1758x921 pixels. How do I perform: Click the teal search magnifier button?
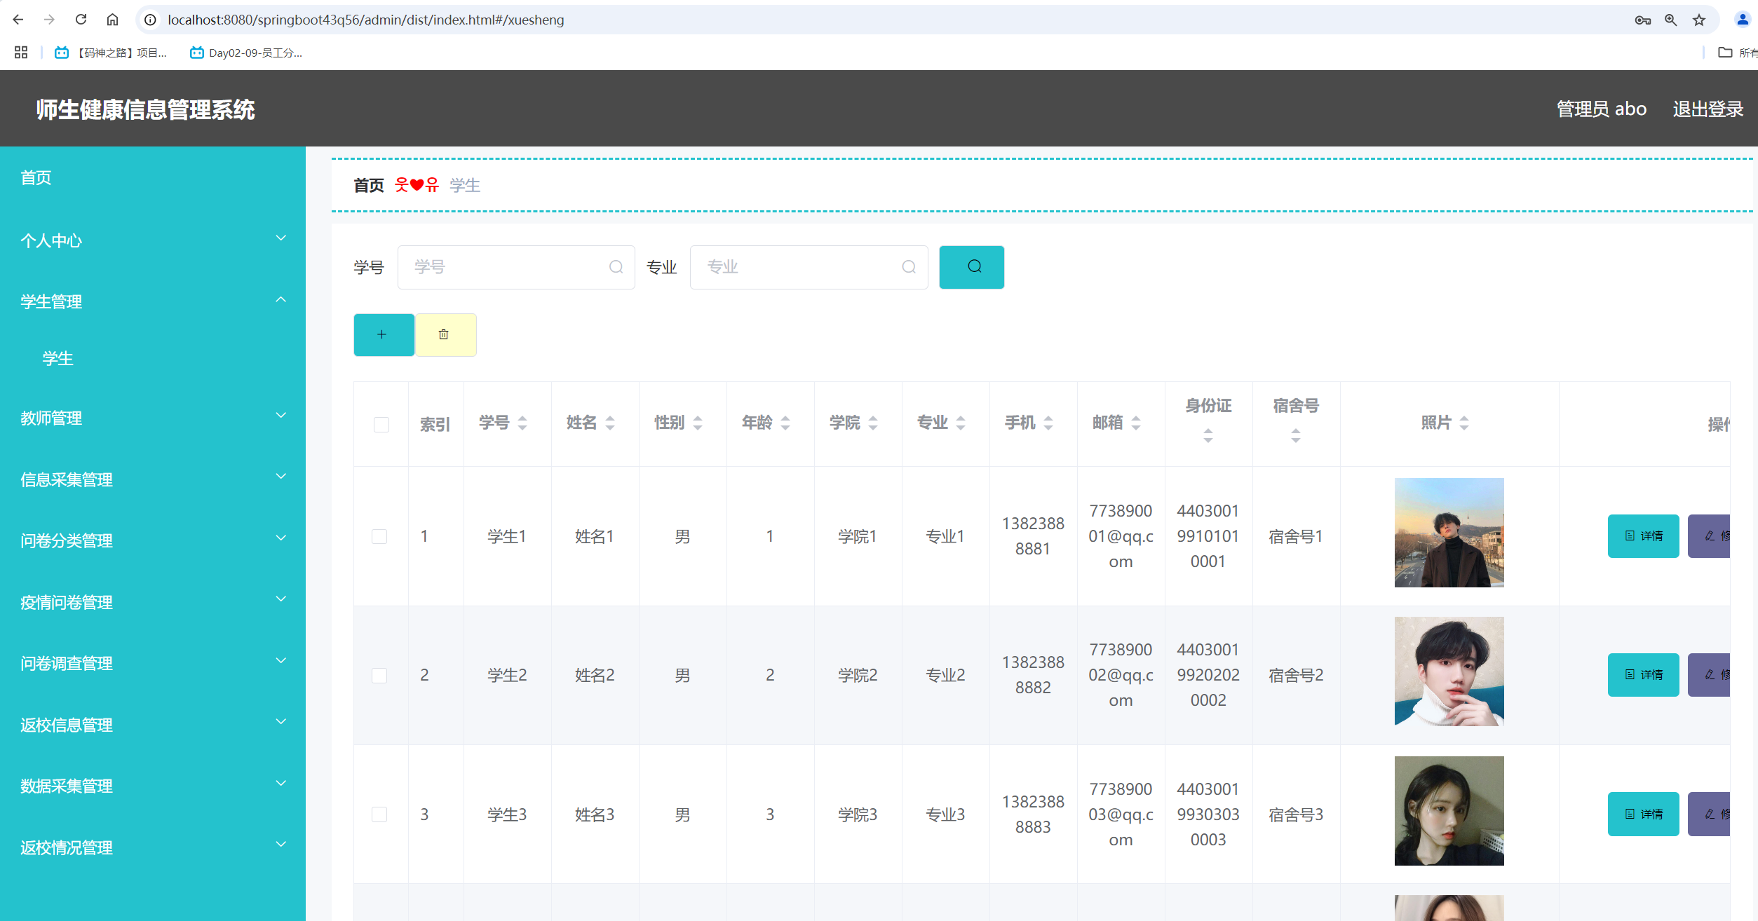(971, 267)
